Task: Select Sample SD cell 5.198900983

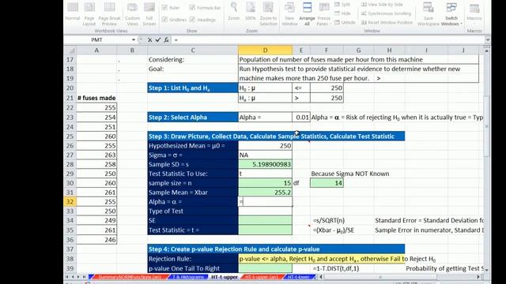Action: tap(265, 165)
